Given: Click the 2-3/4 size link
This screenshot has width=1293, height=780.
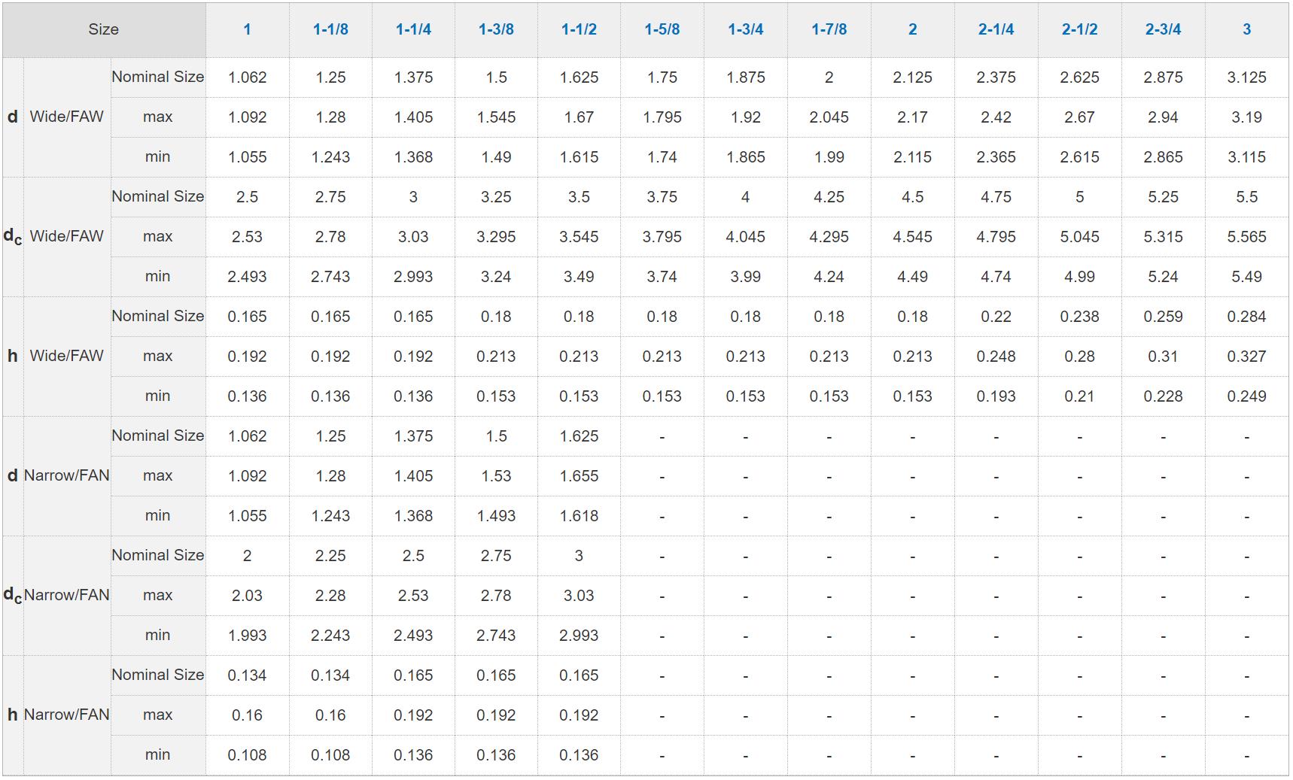Looking at the screenshot, I should (1163, 29).
